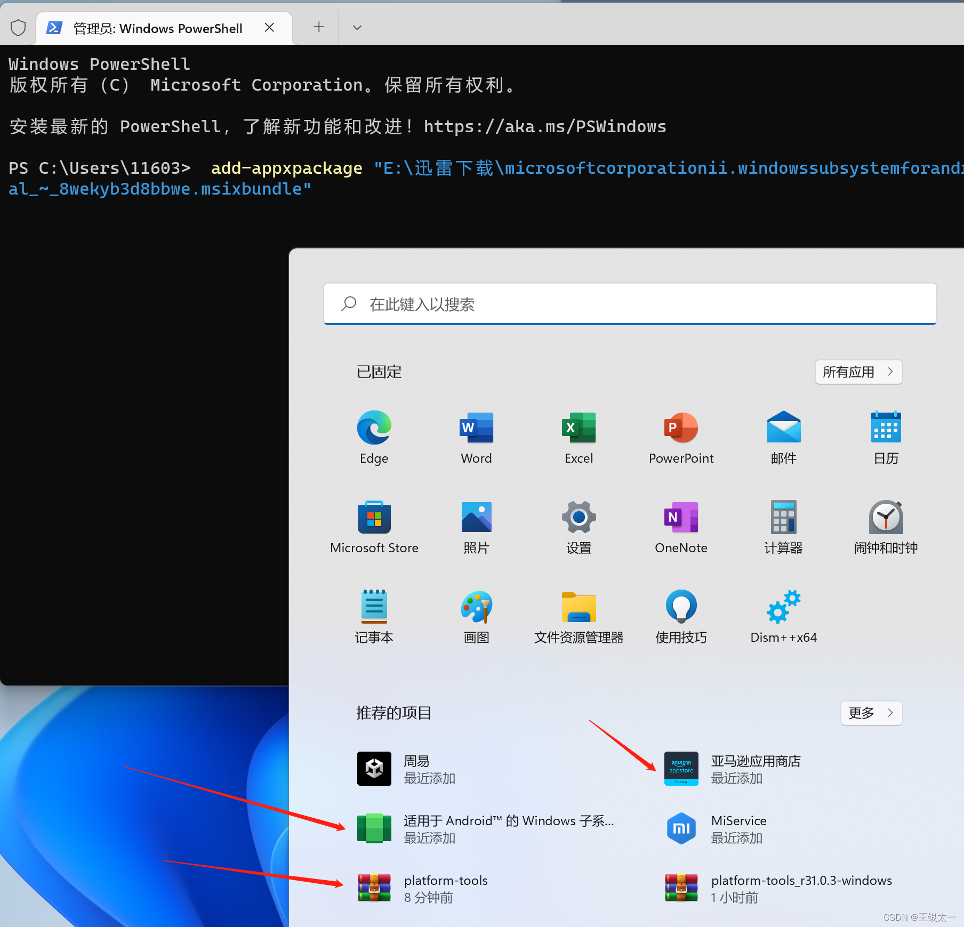Click the 已固定 pinned heading
This screenshot has width=964, height=927.
[x=379, y=372]
